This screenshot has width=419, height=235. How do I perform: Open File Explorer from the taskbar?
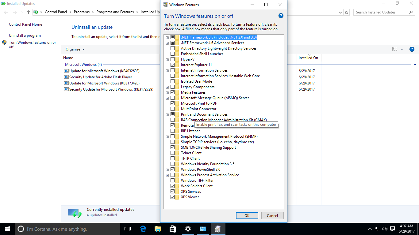(158, 229)
